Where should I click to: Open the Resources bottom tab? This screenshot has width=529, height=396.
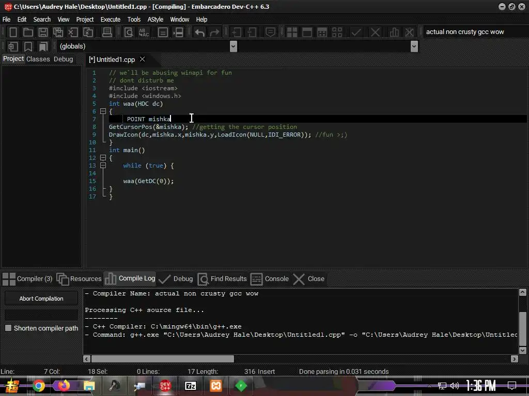coord(79,279)
